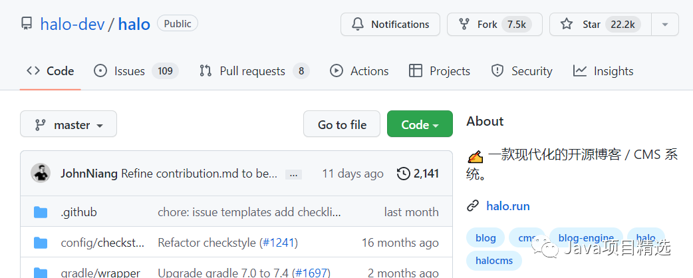Image resolution: width=693 pixels, height=278 pixels.
Task: Open the config/checkst… folder
Action: pos(102,243)
